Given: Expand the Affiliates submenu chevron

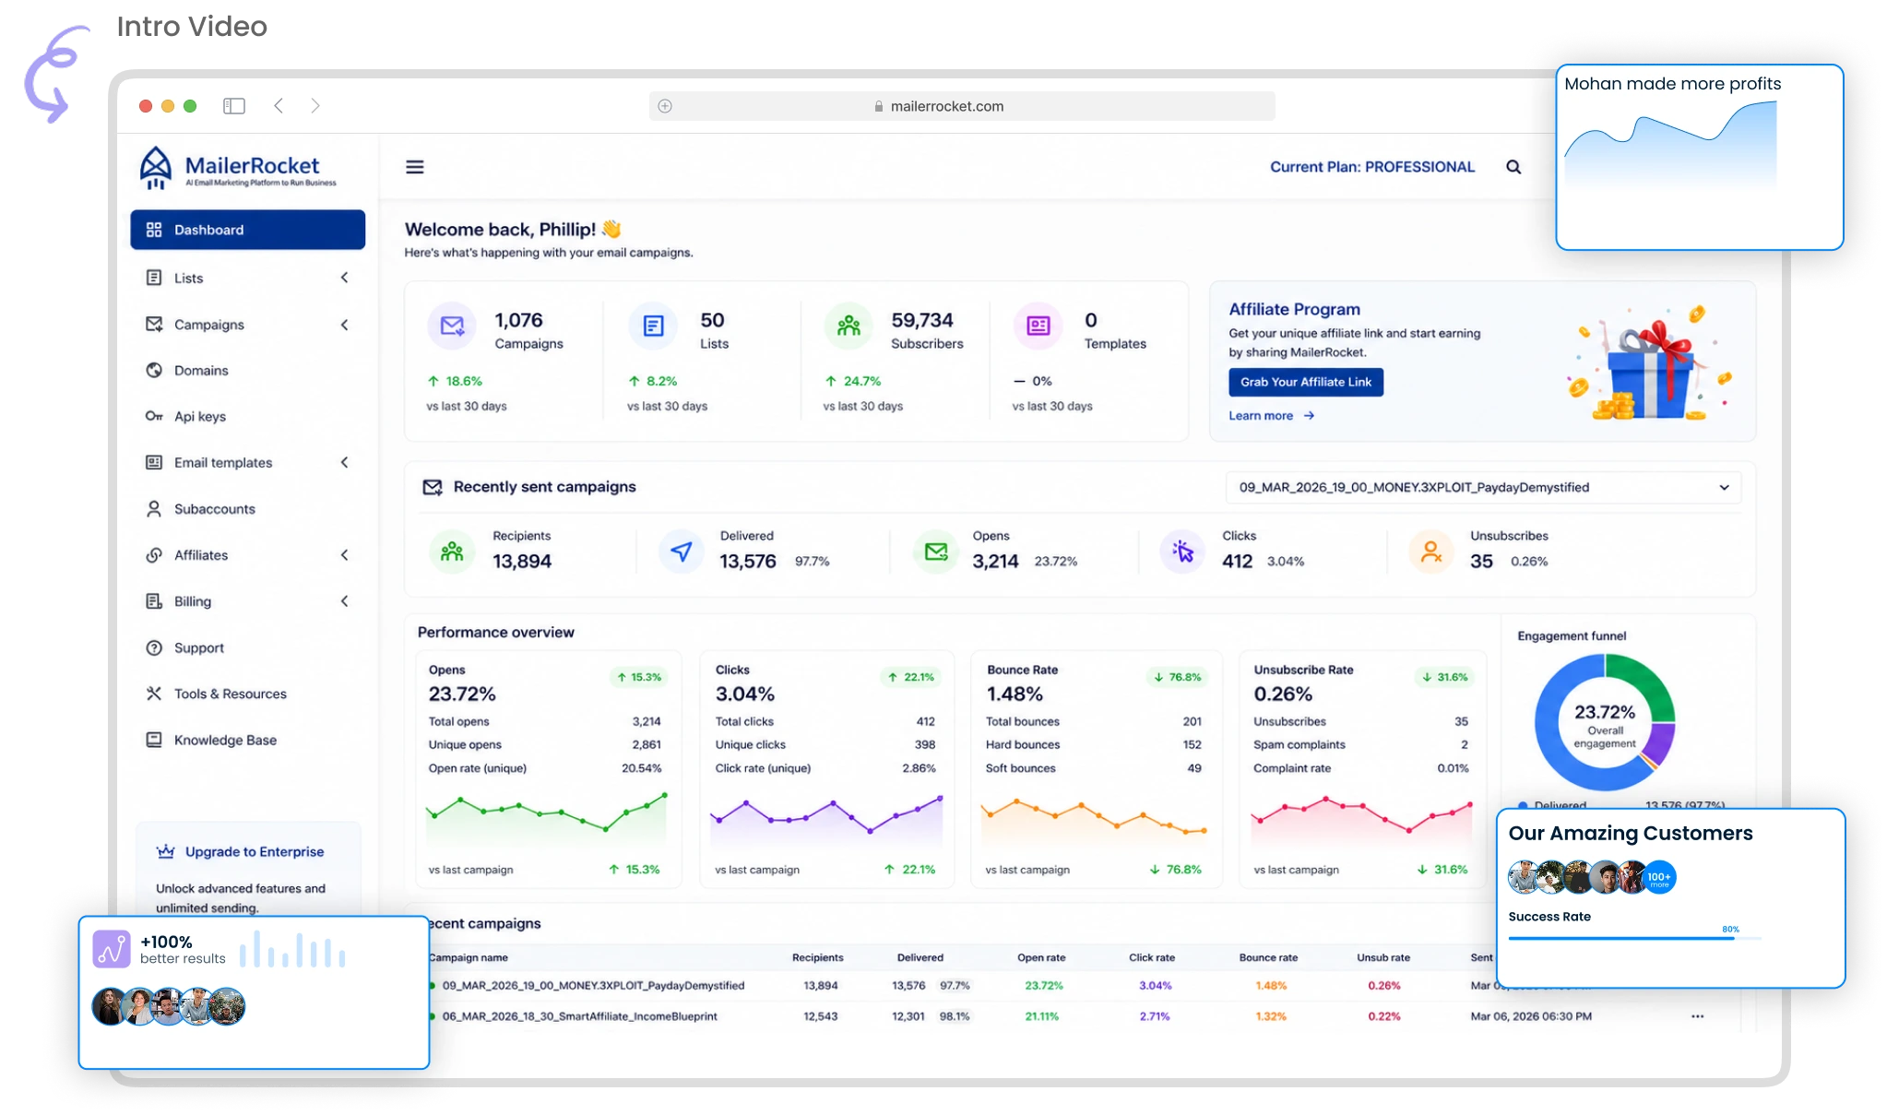Looking at the screenshot, I should 345,555.
